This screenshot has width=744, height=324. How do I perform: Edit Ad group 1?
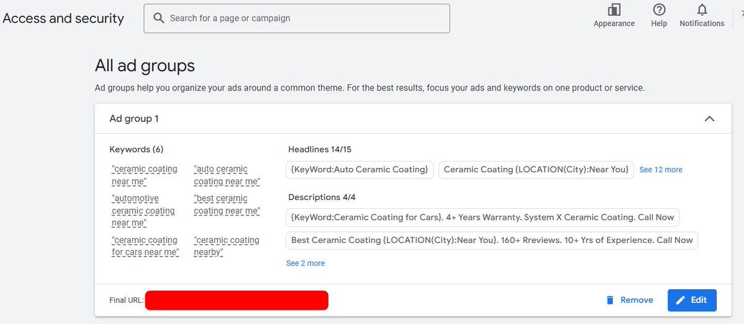click(692, 300)
